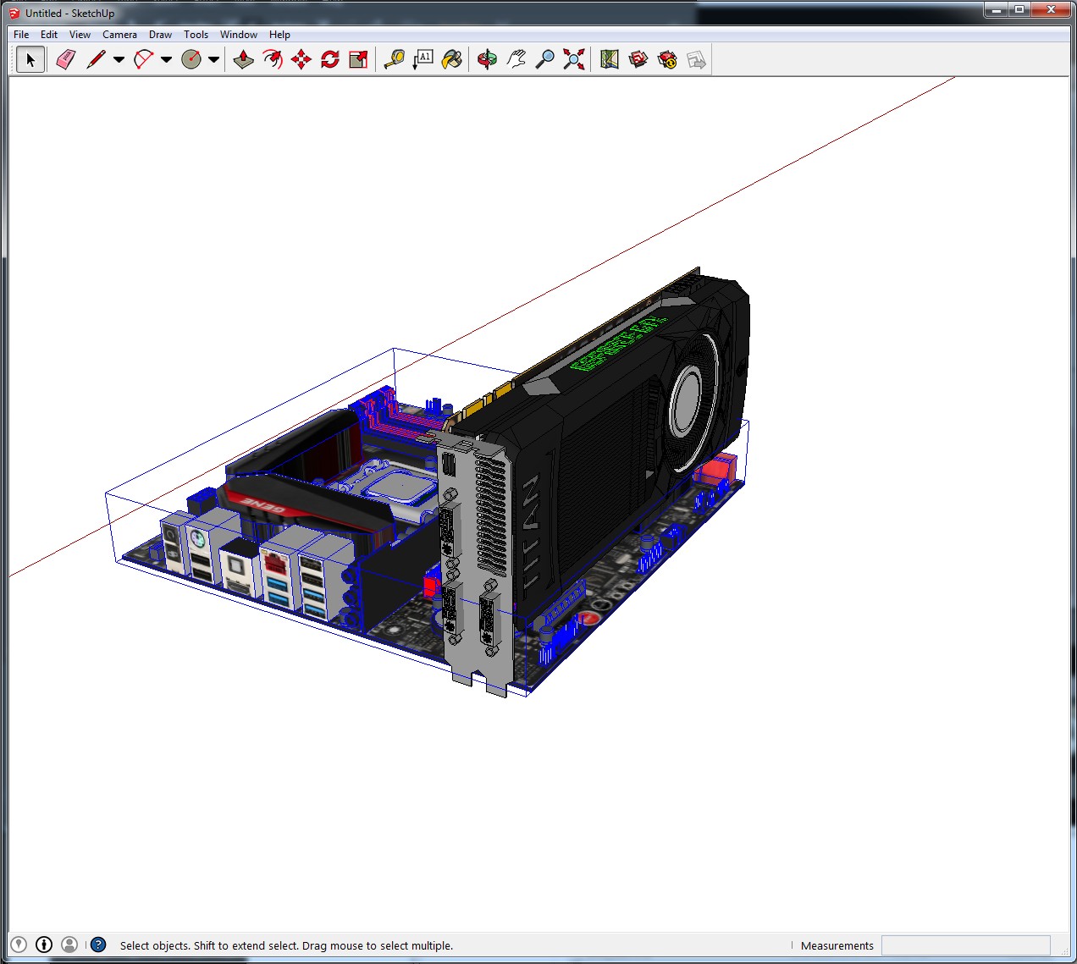This screenshot has width=1077, height=964.
Task: Expand the Arc tool dropdown arrow
Action: coord(166,59)
